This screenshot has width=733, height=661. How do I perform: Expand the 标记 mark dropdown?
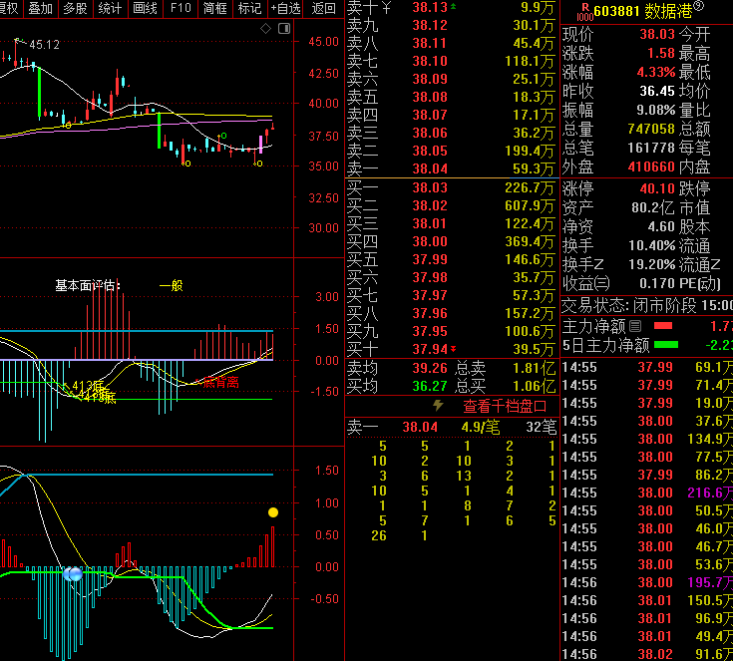[x=249, y=8]
